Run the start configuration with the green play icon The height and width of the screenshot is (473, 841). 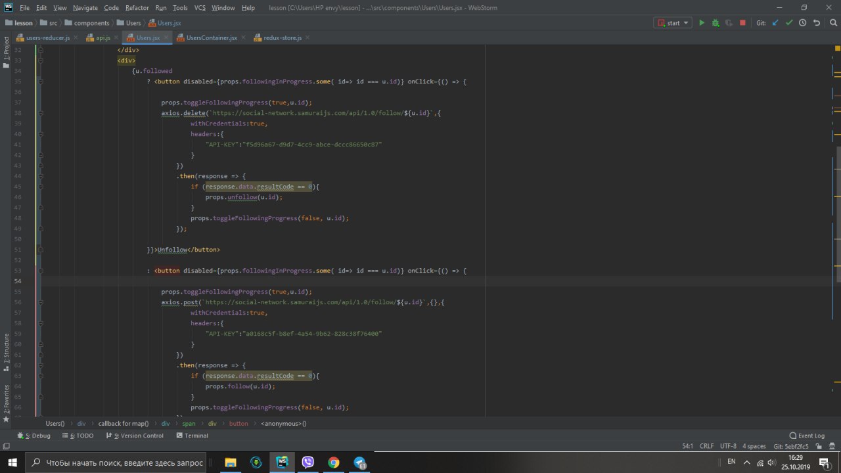coord(702,23)
